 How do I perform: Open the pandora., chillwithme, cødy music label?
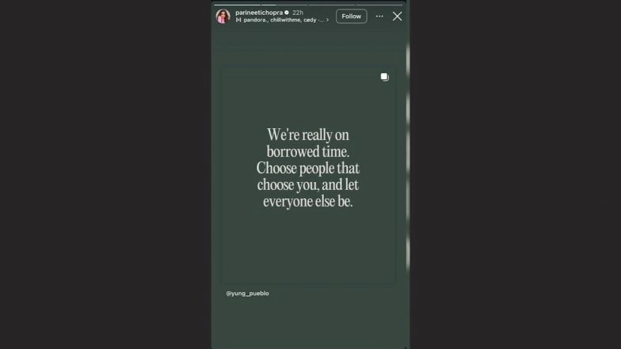tap(284, 20)
